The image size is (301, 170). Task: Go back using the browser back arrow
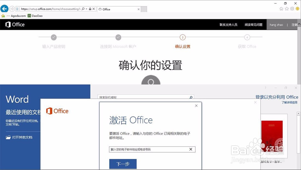tap(4, 9)
